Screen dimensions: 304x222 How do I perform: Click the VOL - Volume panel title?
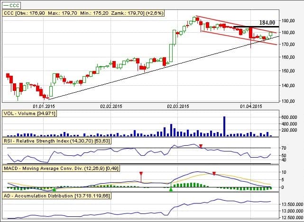[x=23, y=114]
